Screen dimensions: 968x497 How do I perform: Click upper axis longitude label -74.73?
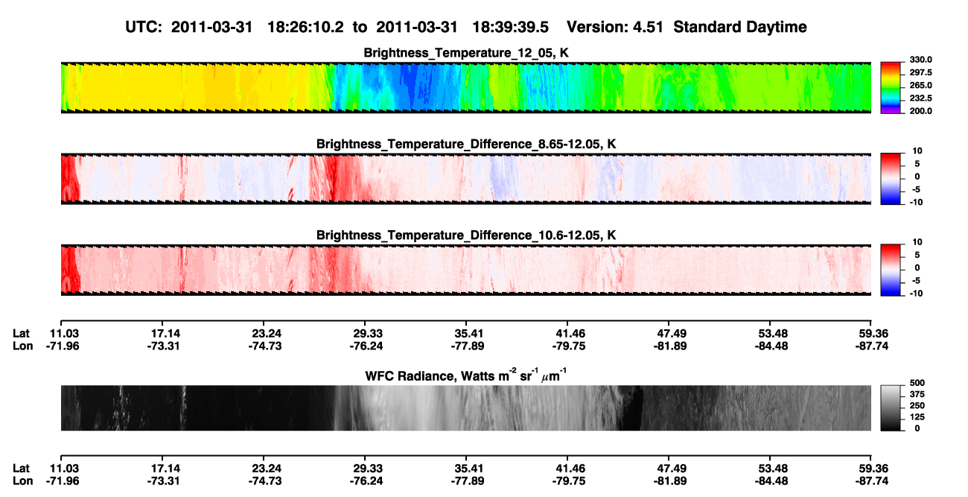tap(266, 346)
